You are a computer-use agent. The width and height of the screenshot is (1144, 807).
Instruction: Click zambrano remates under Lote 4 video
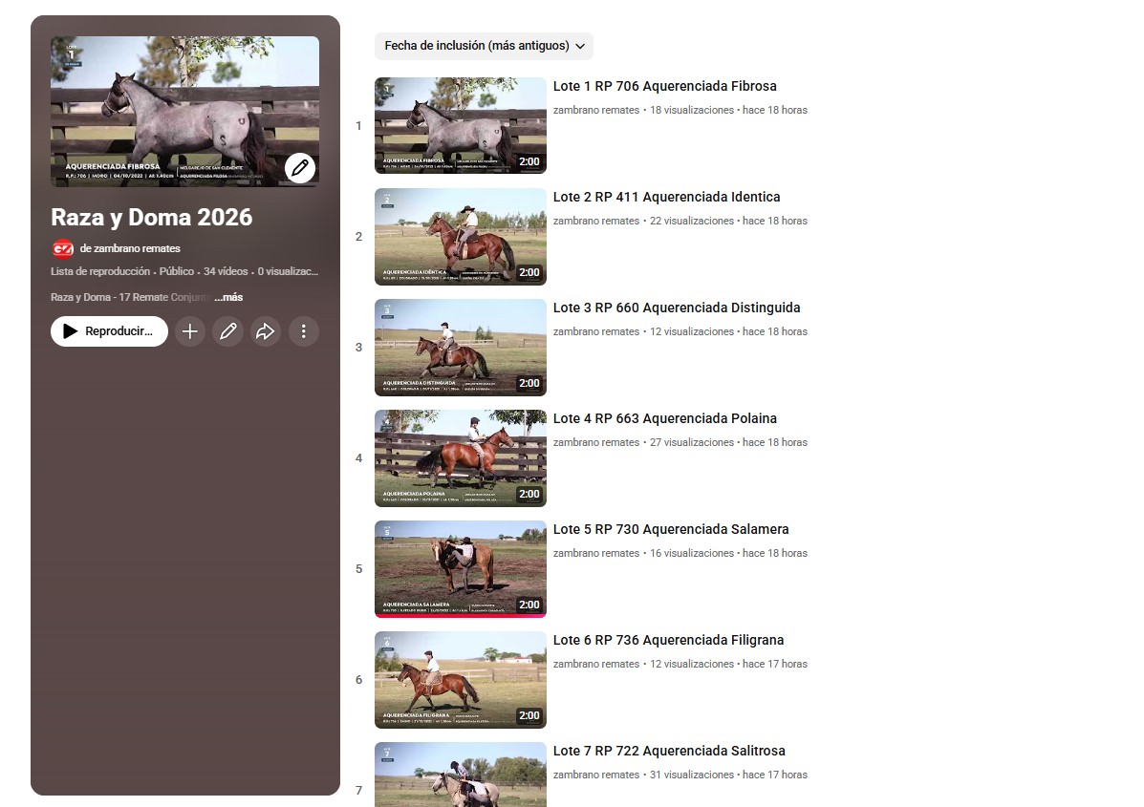coord(595,442)
